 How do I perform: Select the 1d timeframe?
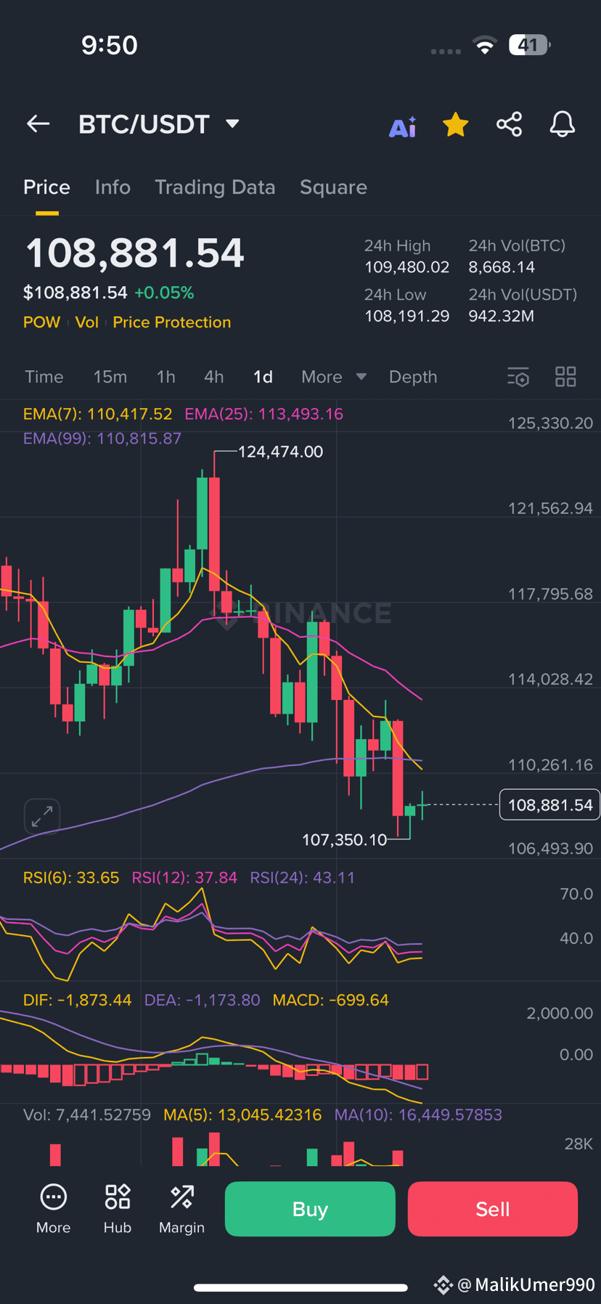click(x=263, y=377)
